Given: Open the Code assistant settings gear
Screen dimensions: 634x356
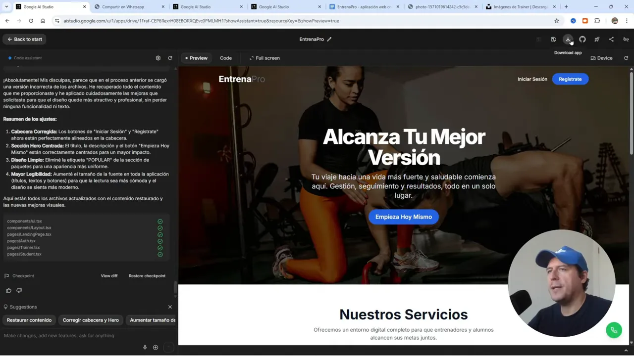Looking at the screenshot, I should 158,58.
